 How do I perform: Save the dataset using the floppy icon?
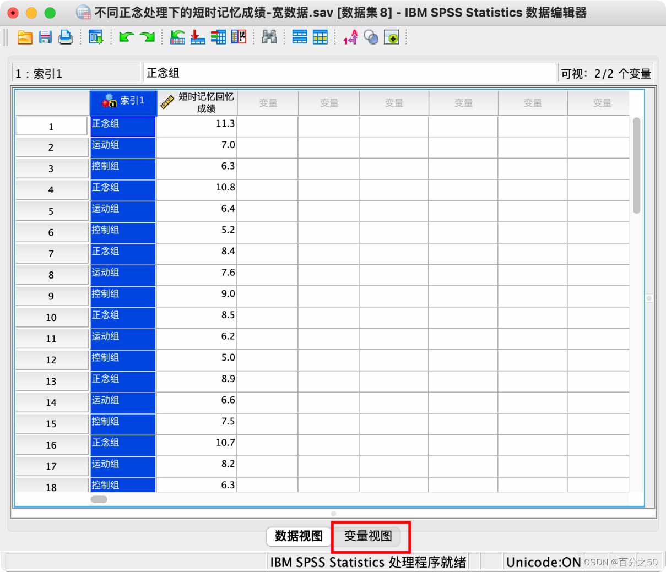point(45,37)
